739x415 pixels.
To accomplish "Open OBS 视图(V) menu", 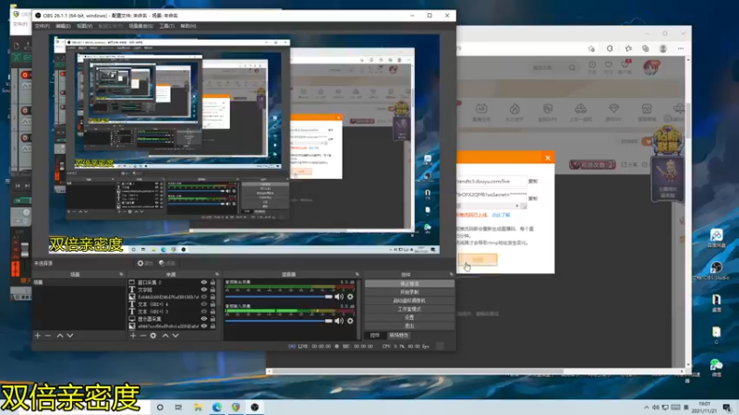I will [84, 26].
